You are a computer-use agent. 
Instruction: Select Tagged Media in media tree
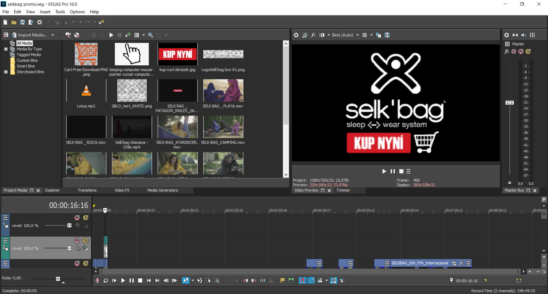click(29, 55)
